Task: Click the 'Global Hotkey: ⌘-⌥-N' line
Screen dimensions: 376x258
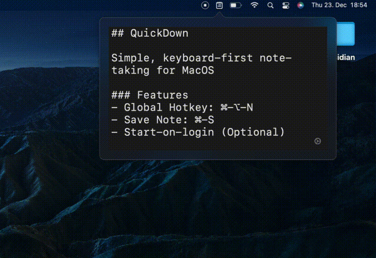Action: (182, 107)
